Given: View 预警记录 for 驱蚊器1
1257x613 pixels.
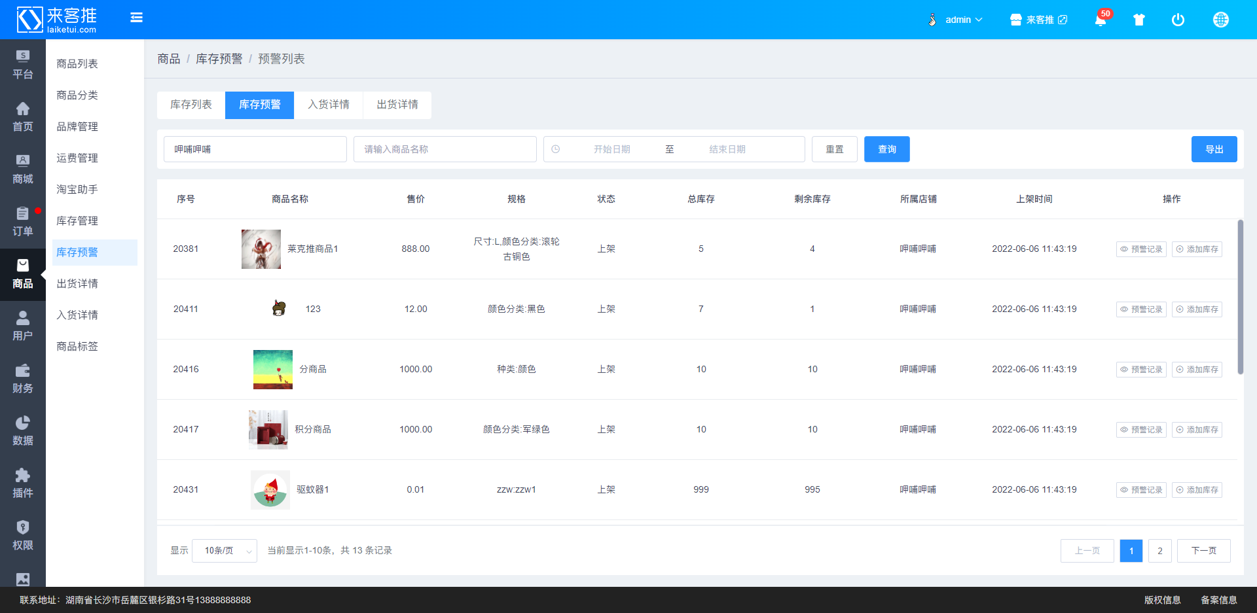Looking at the screenshot, I should (x=1141, y=490).
